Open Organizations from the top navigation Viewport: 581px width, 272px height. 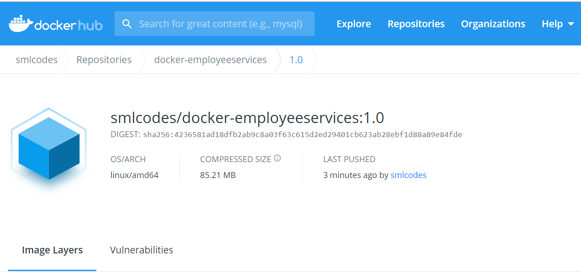(493, 24)
